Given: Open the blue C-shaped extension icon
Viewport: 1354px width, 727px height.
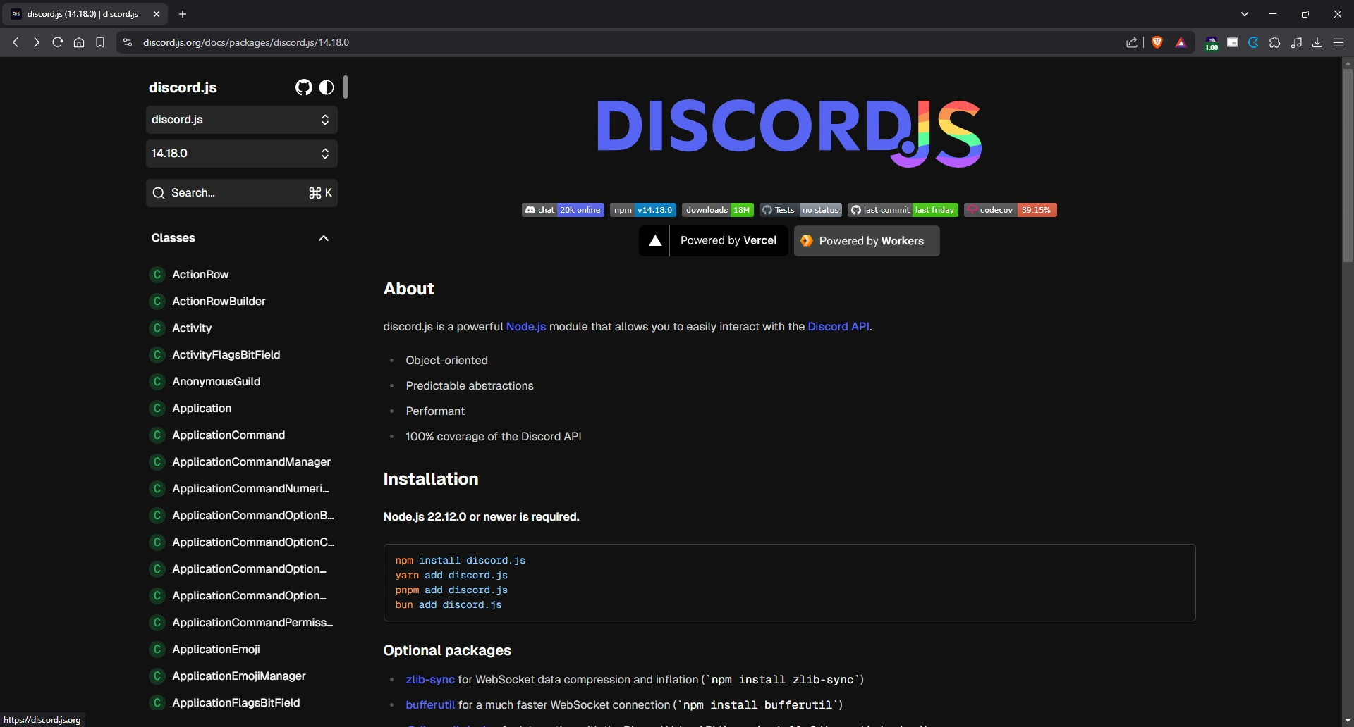Looking at the screenshot, I should pos(1254,42).
